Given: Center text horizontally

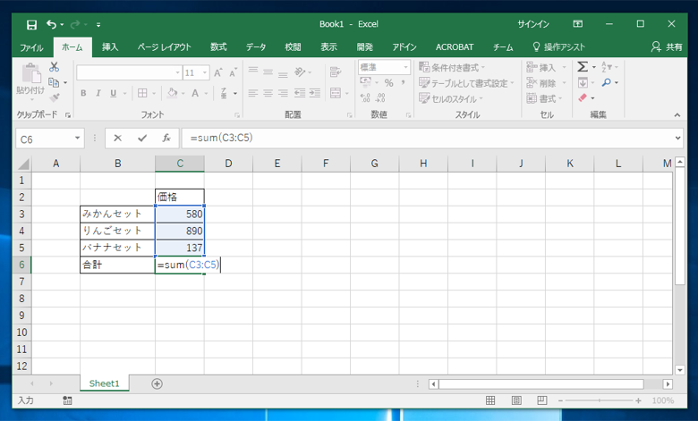Looking at the screenshot, I should (268, 93).
